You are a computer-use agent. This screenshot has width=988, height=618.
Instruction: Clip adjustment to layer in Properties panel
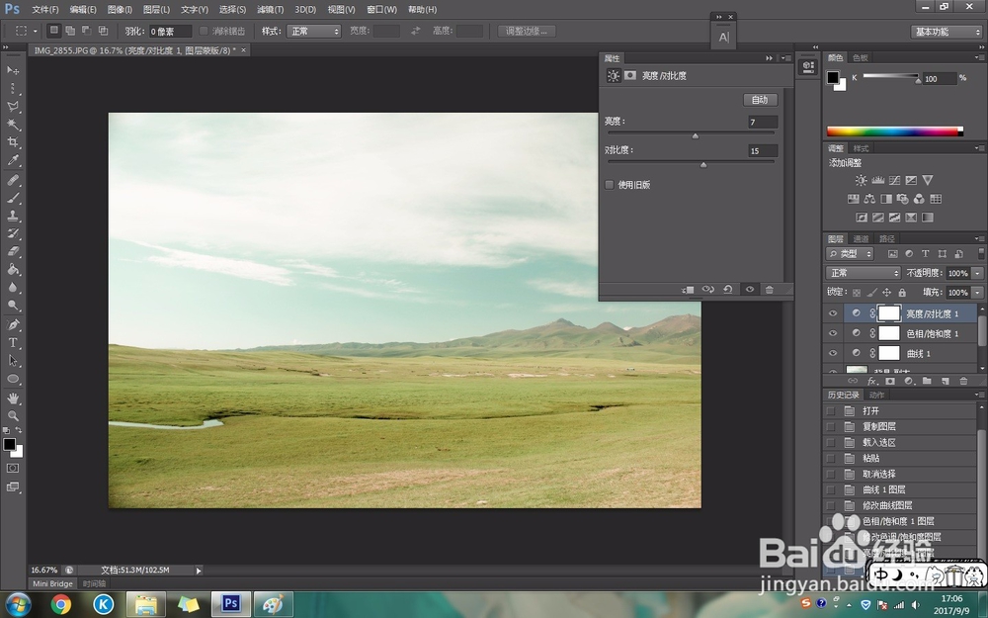tap(688, 290)
